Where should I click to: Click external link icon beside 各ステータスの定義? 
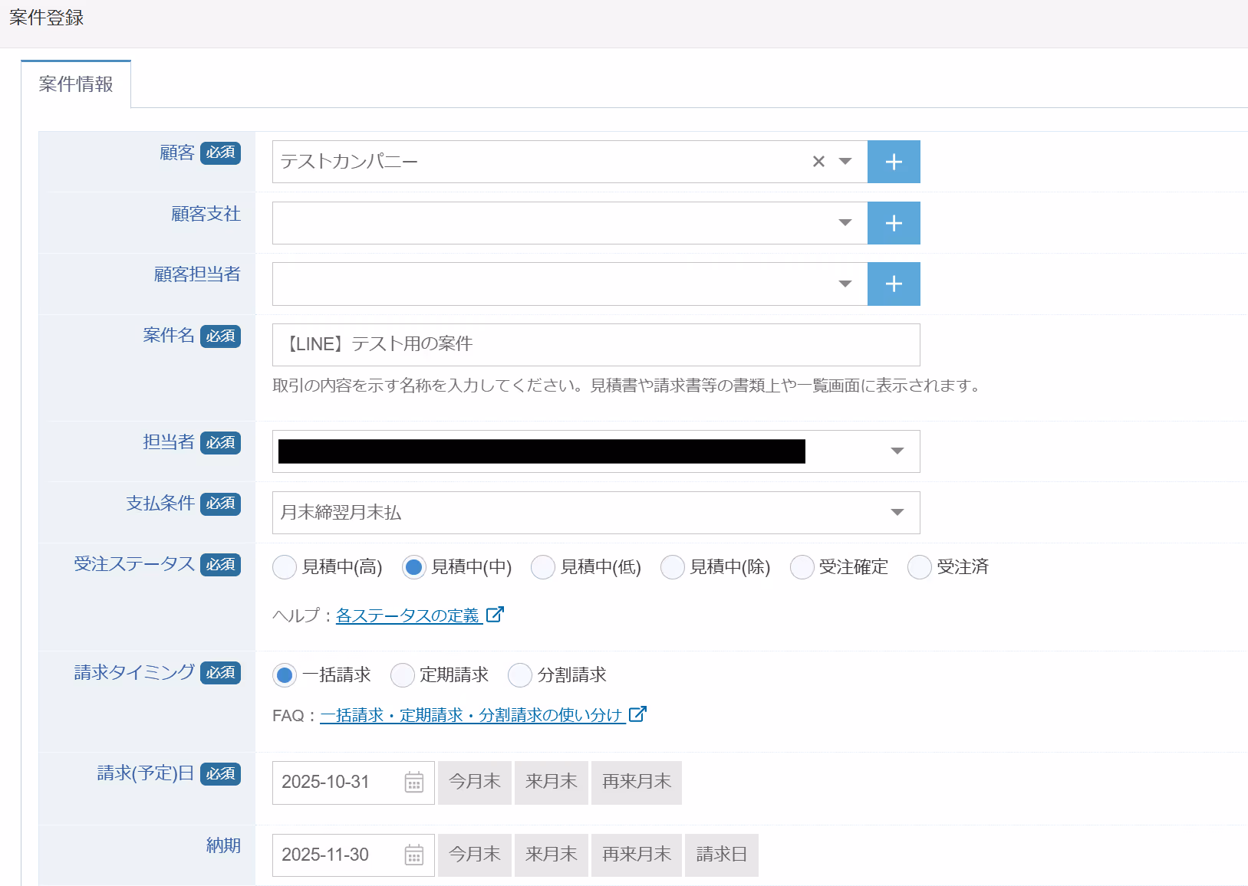(496, 615)
